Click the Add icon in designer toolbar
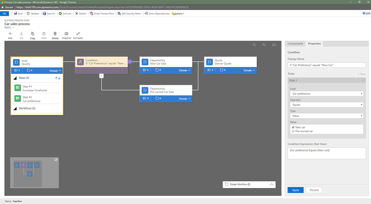371x204 pixels. coord(10,34)
